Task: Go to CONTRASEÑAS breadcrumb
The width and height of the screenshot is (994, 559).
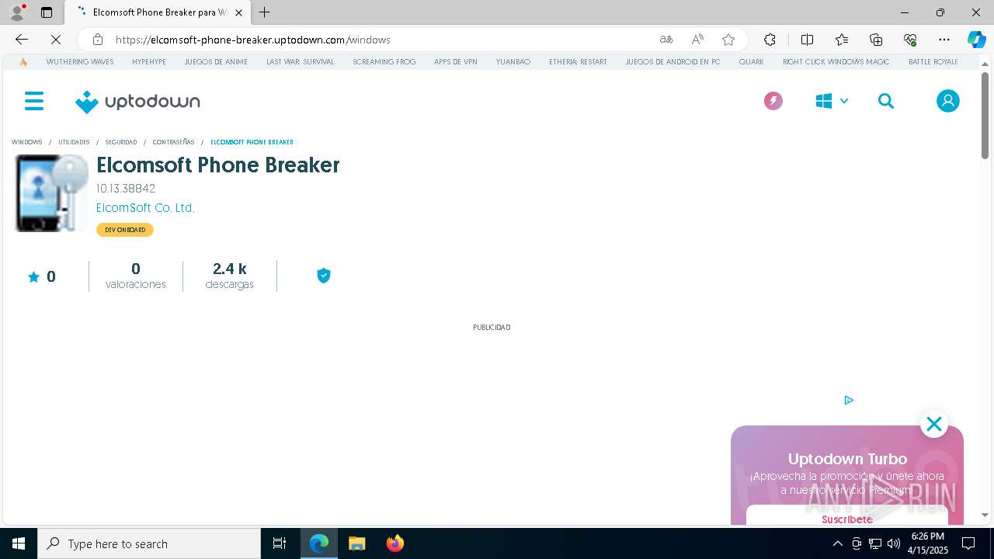Action: 173,142
